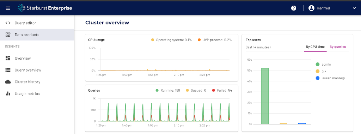This screenshot has height=134, width=361.
Task: Toggle Operating system series in CPU legend
Action: (x=172, y=40)
